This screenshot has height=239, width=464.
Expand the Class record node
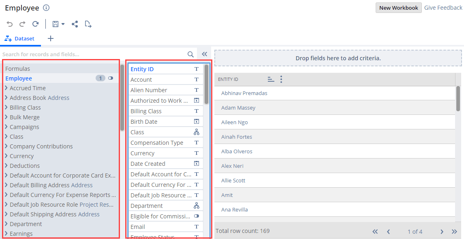[6, 137]
